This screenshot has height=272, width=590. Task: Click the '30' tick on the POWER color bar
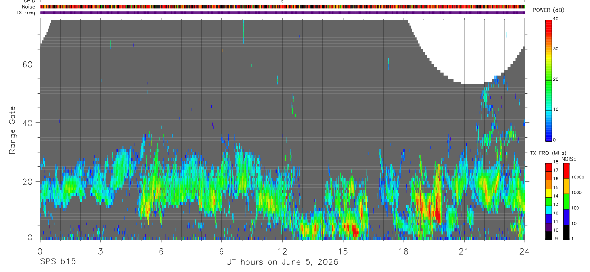coord(556,49)
